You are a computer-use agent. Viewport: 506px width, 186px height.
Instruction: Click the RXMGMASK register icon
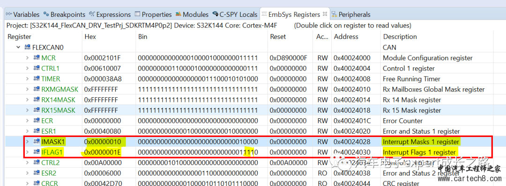click(37, 89)
